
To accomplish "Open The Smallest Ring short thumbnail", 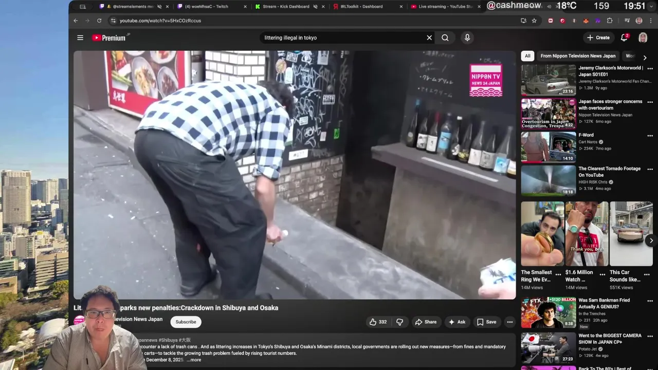I will [542, 234].
